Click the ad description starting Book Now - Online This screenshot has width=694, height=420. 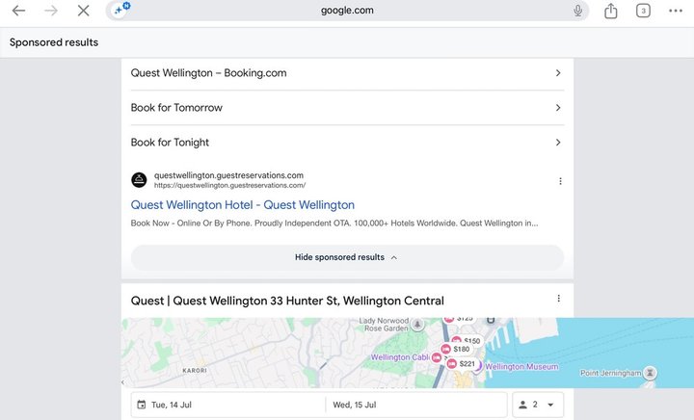[x=334, y=223]
